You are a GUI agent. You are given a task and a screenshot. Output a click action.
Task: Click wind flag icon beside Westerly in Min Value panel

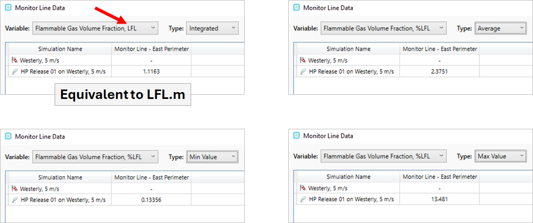(x=14, y=189)
